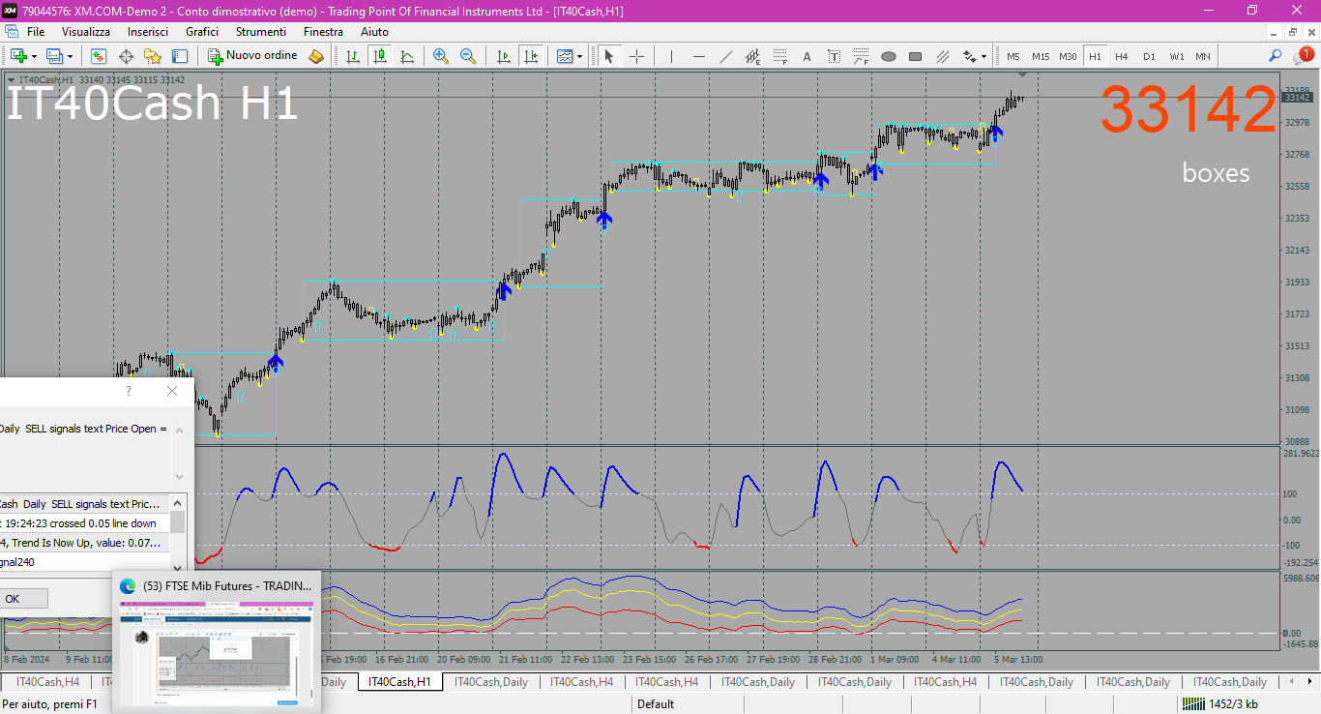1321x714 pixels.
Task: Open the Visualizza menu
Action: [86, 32]
